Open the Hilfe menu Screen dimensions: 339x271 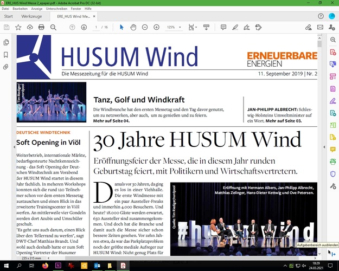(x=88, y=9)
